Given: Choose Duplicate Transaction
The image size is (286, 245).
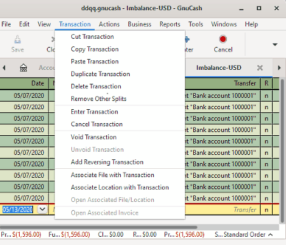Looking at the screenshot, I should click(x=119, y=74).
